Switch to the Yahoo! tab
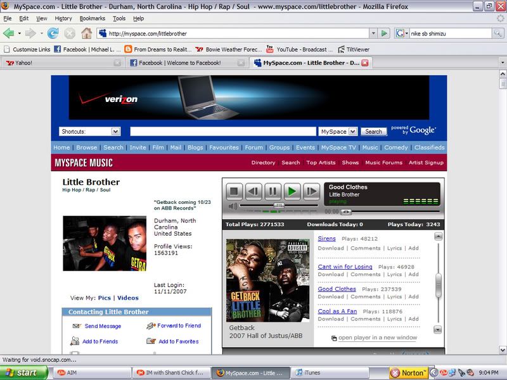 pyautogui.click(x=63, y=63)
